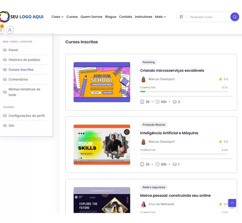Expand the Casa dropdown menu

point(57,17)
